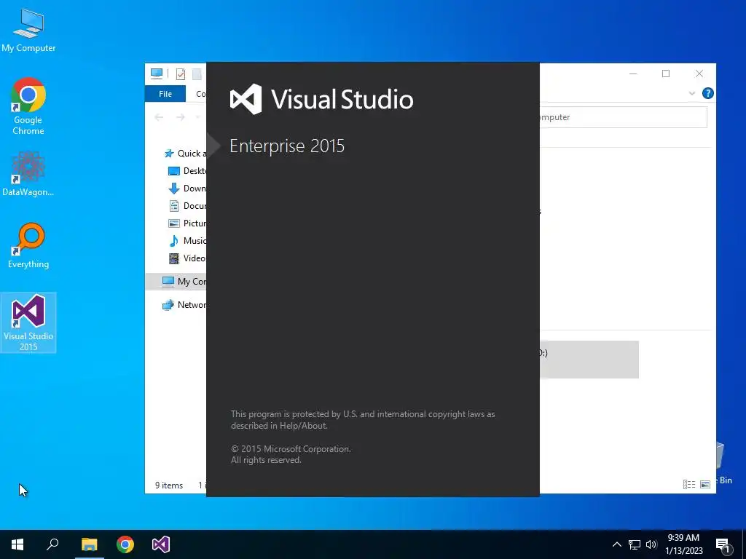Maximize the File Explorer window
Viewport: 746px width, 559px height.
[x=666, y=74]
